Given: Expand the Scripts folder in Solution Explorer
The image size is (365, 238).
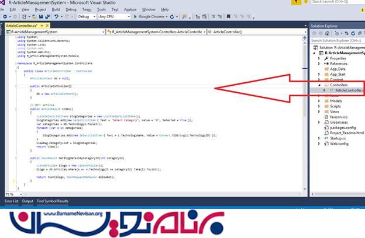Looking at the screenshot, I should (x=319, y=106).
